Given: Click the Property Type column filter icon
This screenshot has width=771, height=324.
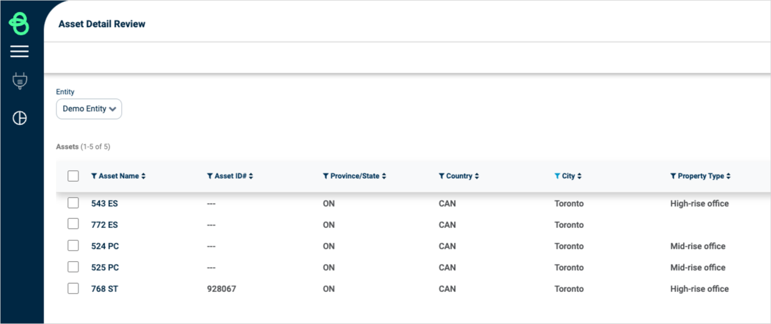Looking at the screenshot, I should tap(673, 176).
